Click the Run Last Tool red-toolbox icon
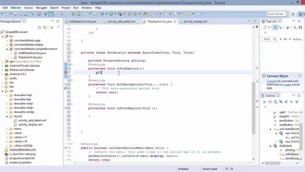The height and width of the screenshot is (172, 305). click(120, 14)
